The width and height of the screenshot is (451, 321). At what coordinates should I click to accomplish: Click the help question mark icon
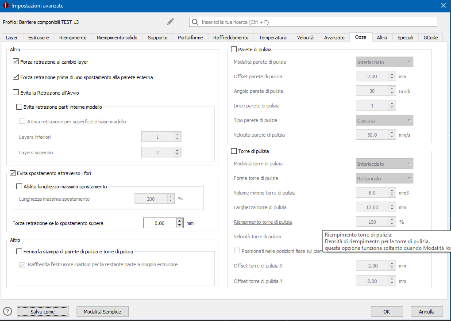pyautogui.click(x=8, y=311)
